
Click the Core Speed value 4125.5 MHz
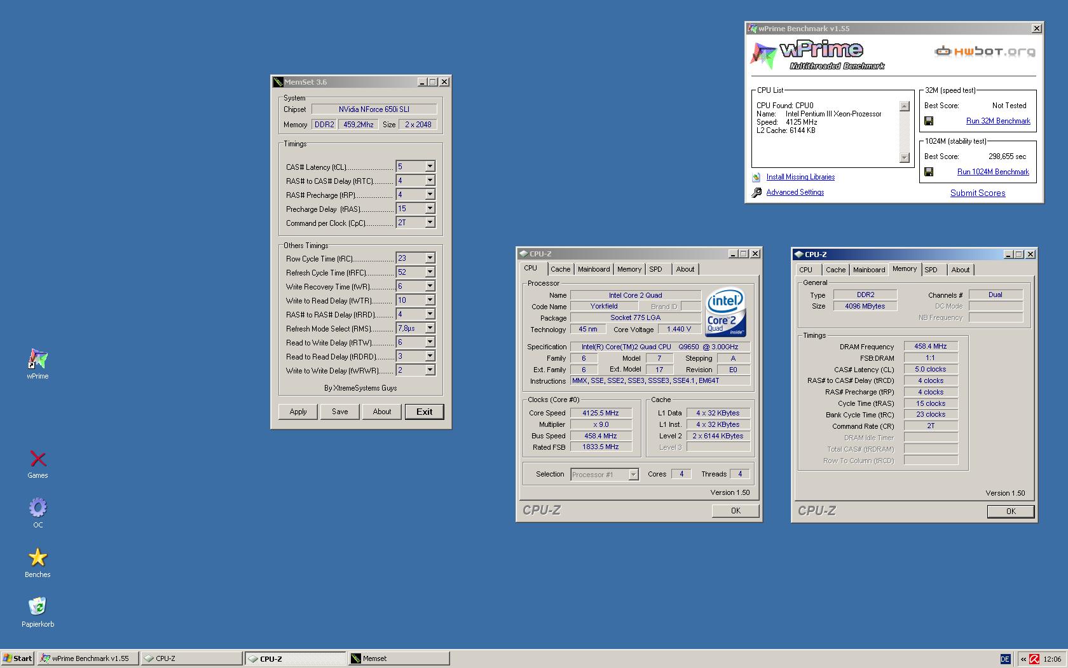(x=601, y=413)
